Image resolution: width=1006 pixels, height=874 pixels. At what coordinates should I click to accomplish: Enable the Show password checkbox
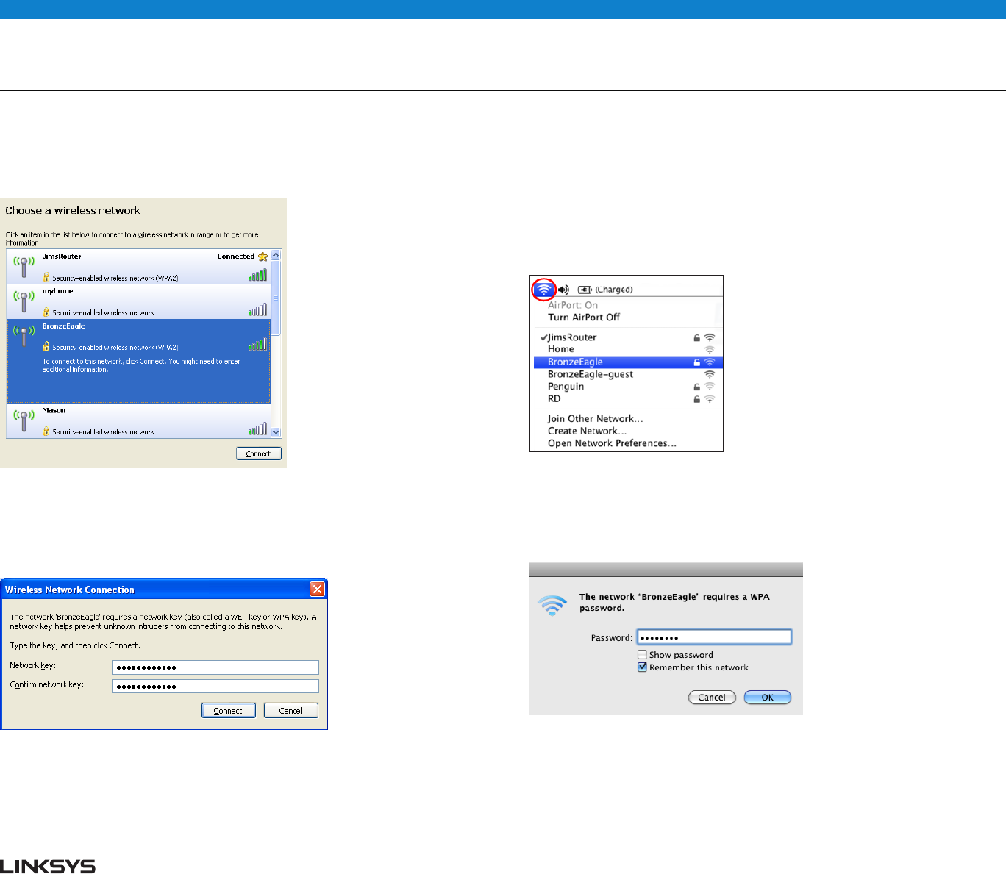642,655
